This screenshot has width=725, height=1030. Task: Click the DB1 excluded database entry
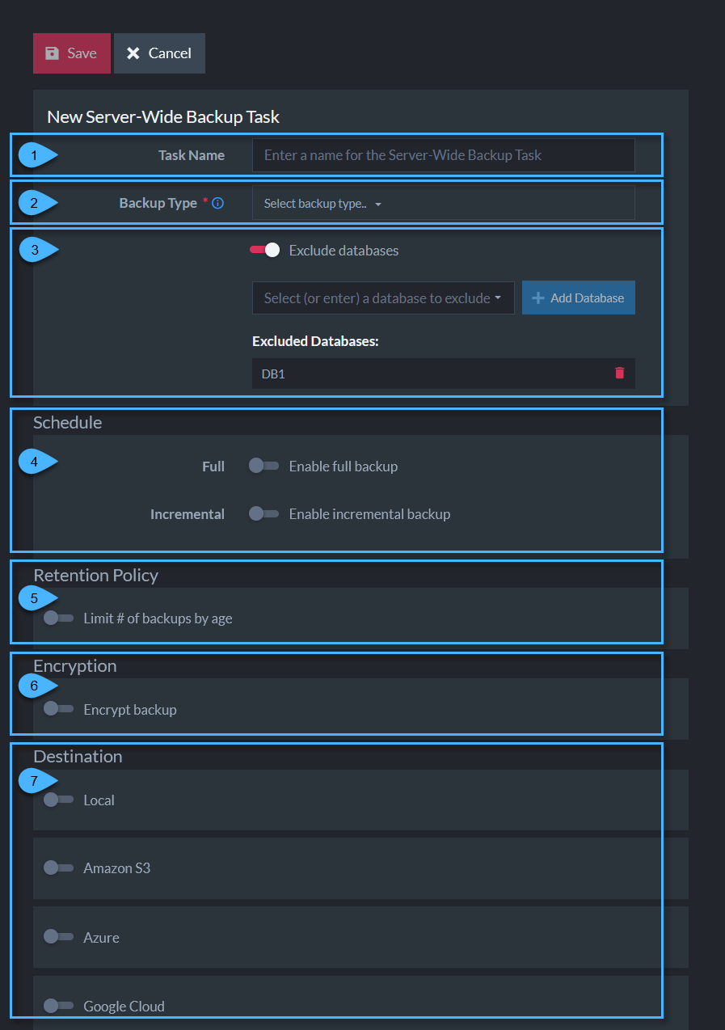click(444, 374)
